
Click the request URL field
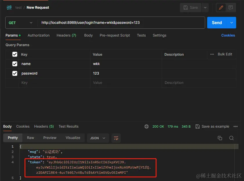pyautogui.click(x=121, y=23)
